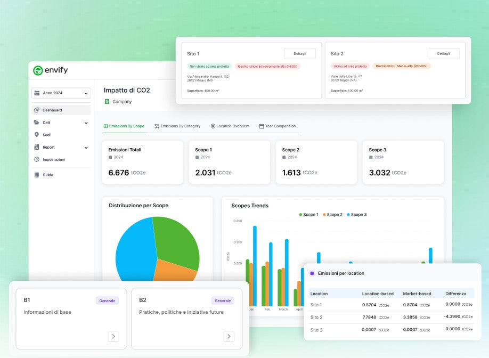This screenshot has height=358, width=489.
Task: Open the Anno 2024 year dropdown
Action: (x=61, y=93)
